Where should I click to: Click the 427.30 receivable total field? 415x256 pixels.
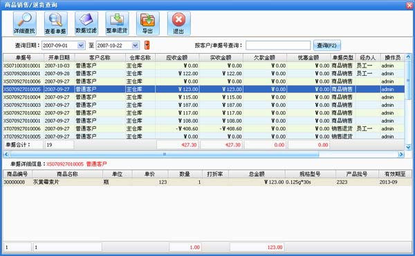click(177, 145)
